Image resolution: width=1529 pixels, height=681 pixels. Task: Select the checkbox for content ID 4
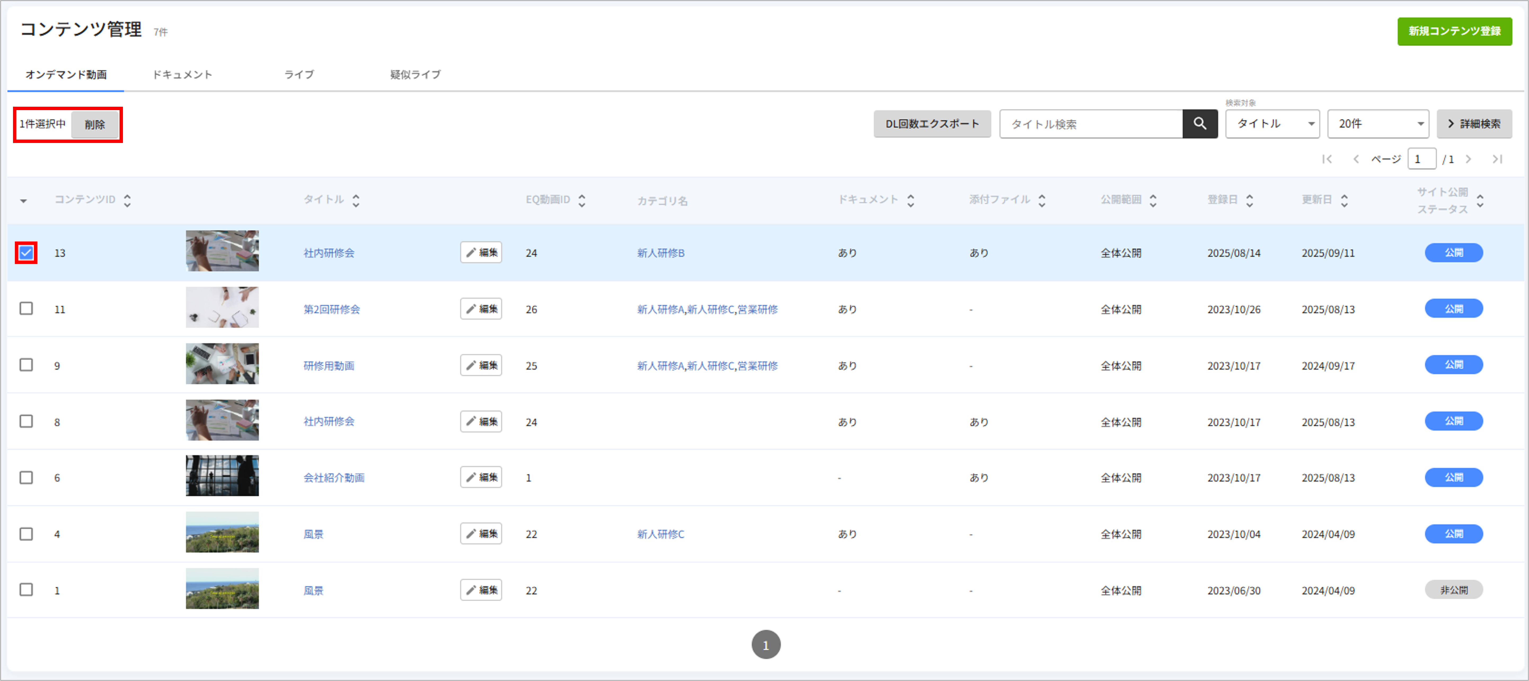click(x=26, y=534)
